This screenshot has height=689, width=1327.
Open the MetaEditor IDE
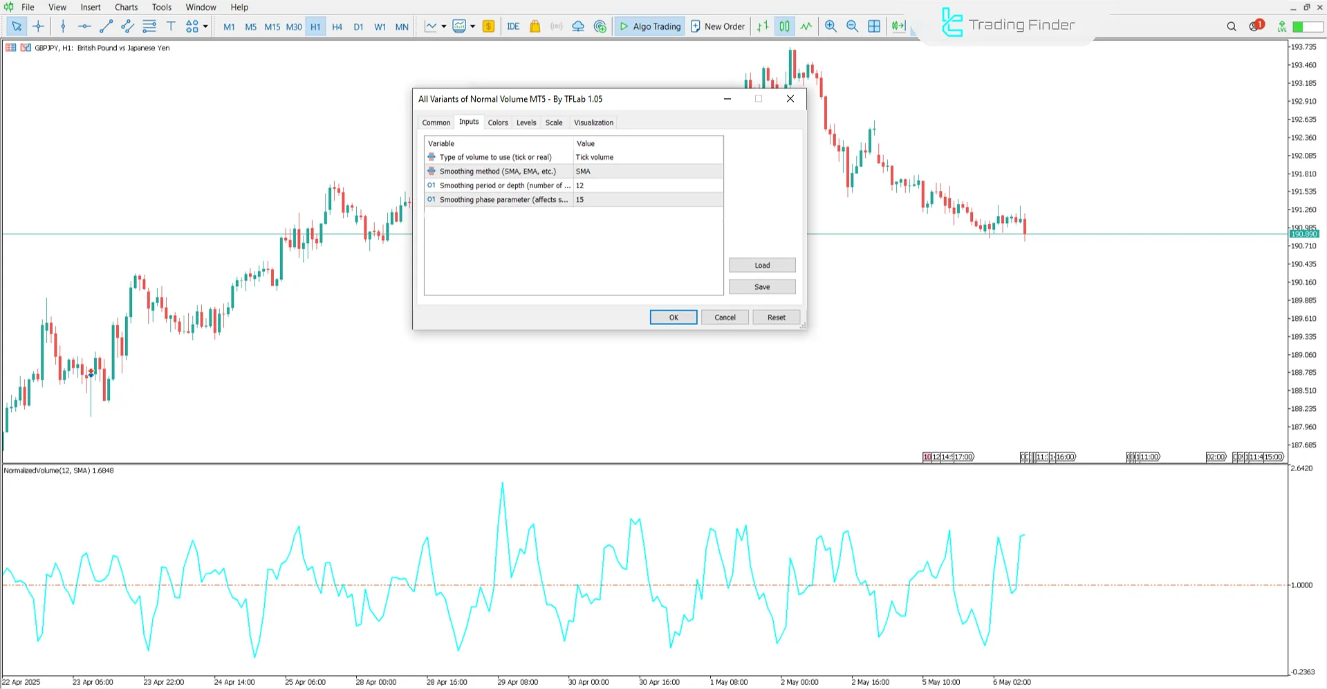[512, 26]
